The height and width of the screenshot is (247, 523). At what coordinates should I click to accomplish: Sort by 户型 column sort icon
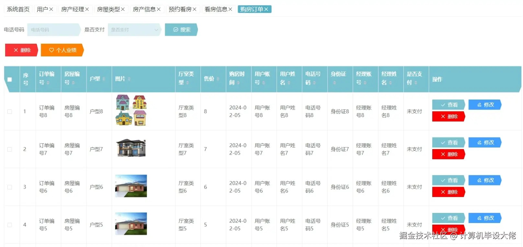104,79
